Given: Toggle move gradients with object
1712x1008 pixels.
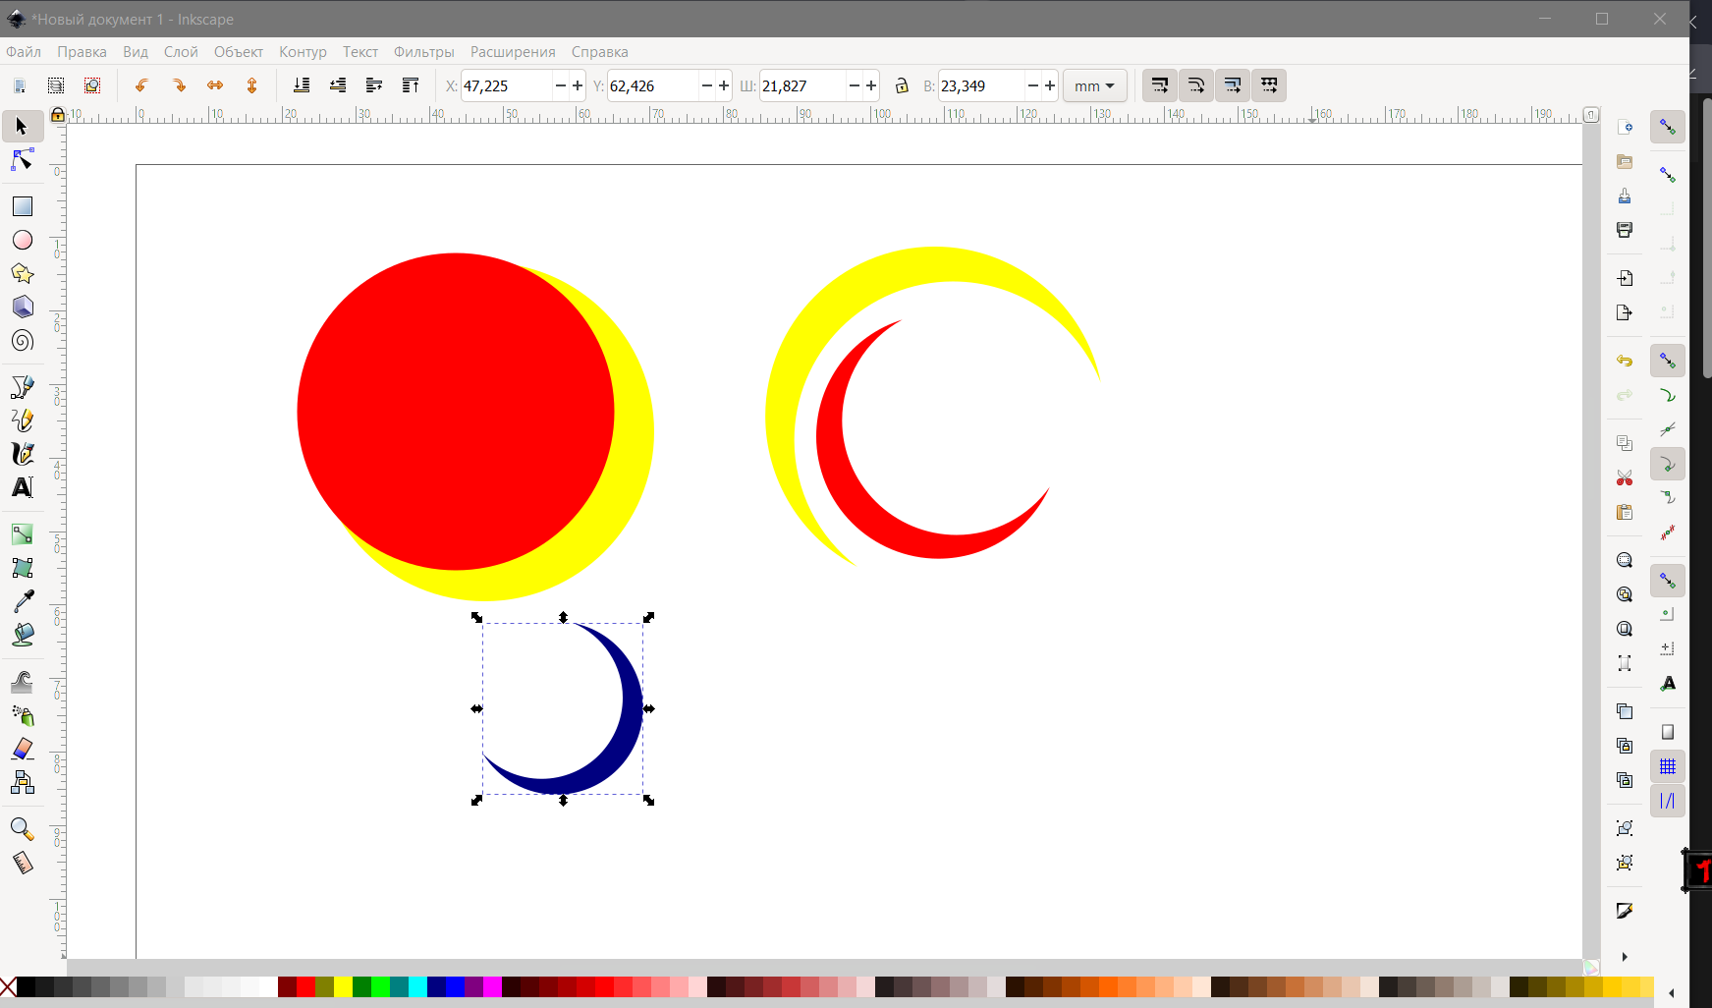Looking at the screenshot, I should click(1232, 85).
